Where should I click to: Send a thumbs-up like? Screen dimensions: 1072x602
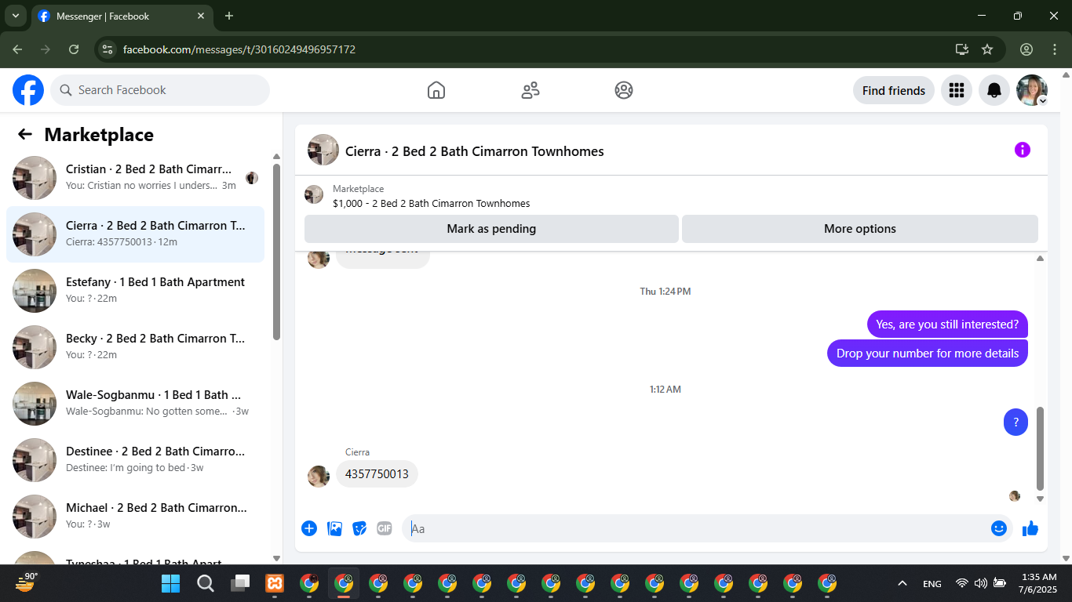(x=1030, y=528)
